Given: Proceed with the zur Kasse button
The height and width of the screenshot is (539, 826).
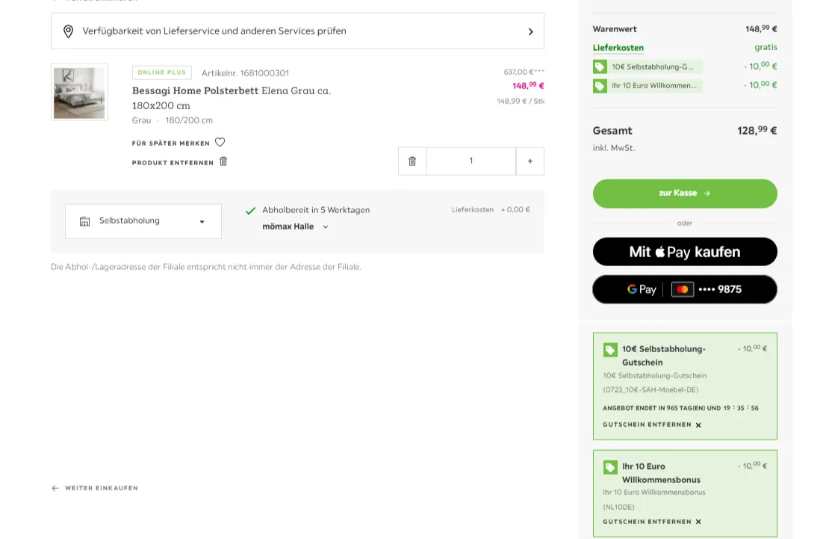Looking at the screenshot, I should 685,194.
